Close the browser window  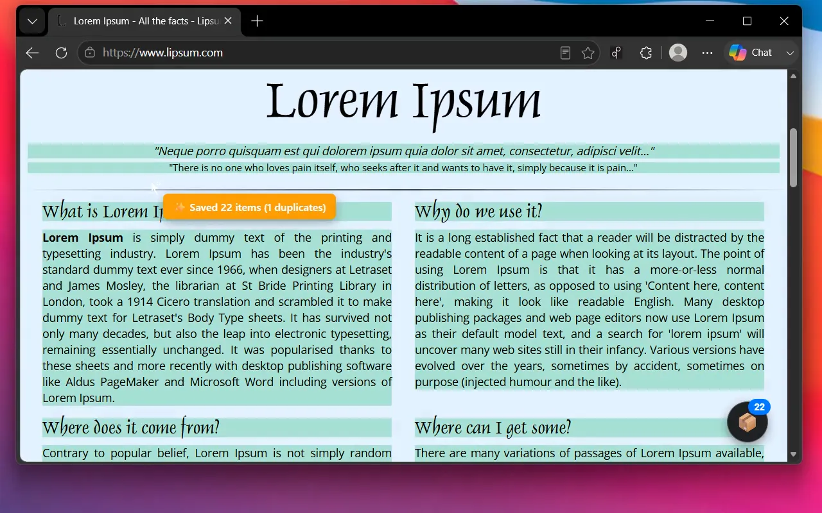tap(784, 21)
